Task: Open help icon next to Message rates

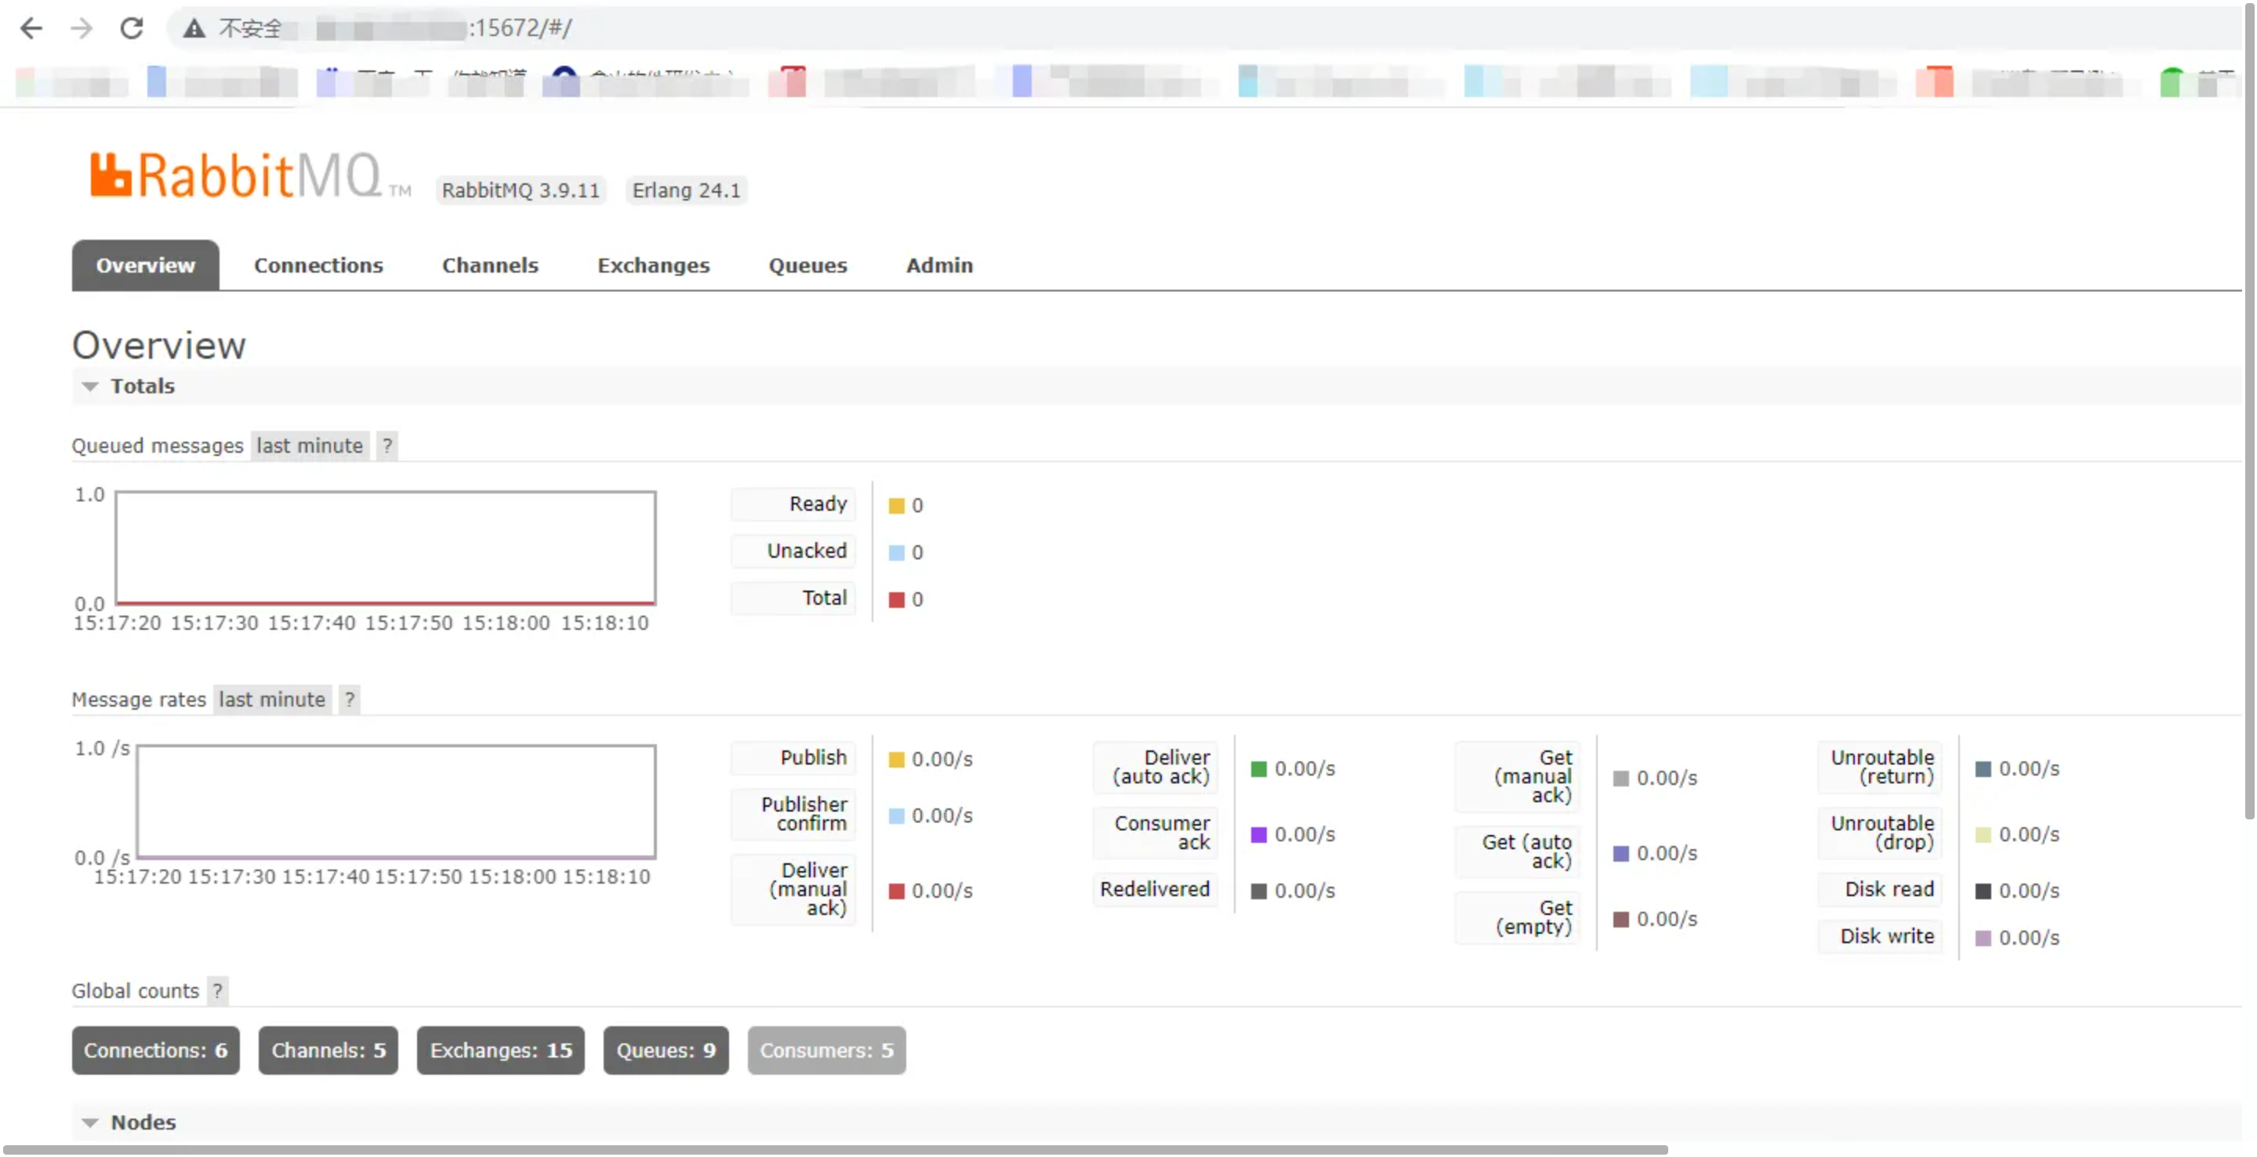Action: coord(349,700)
